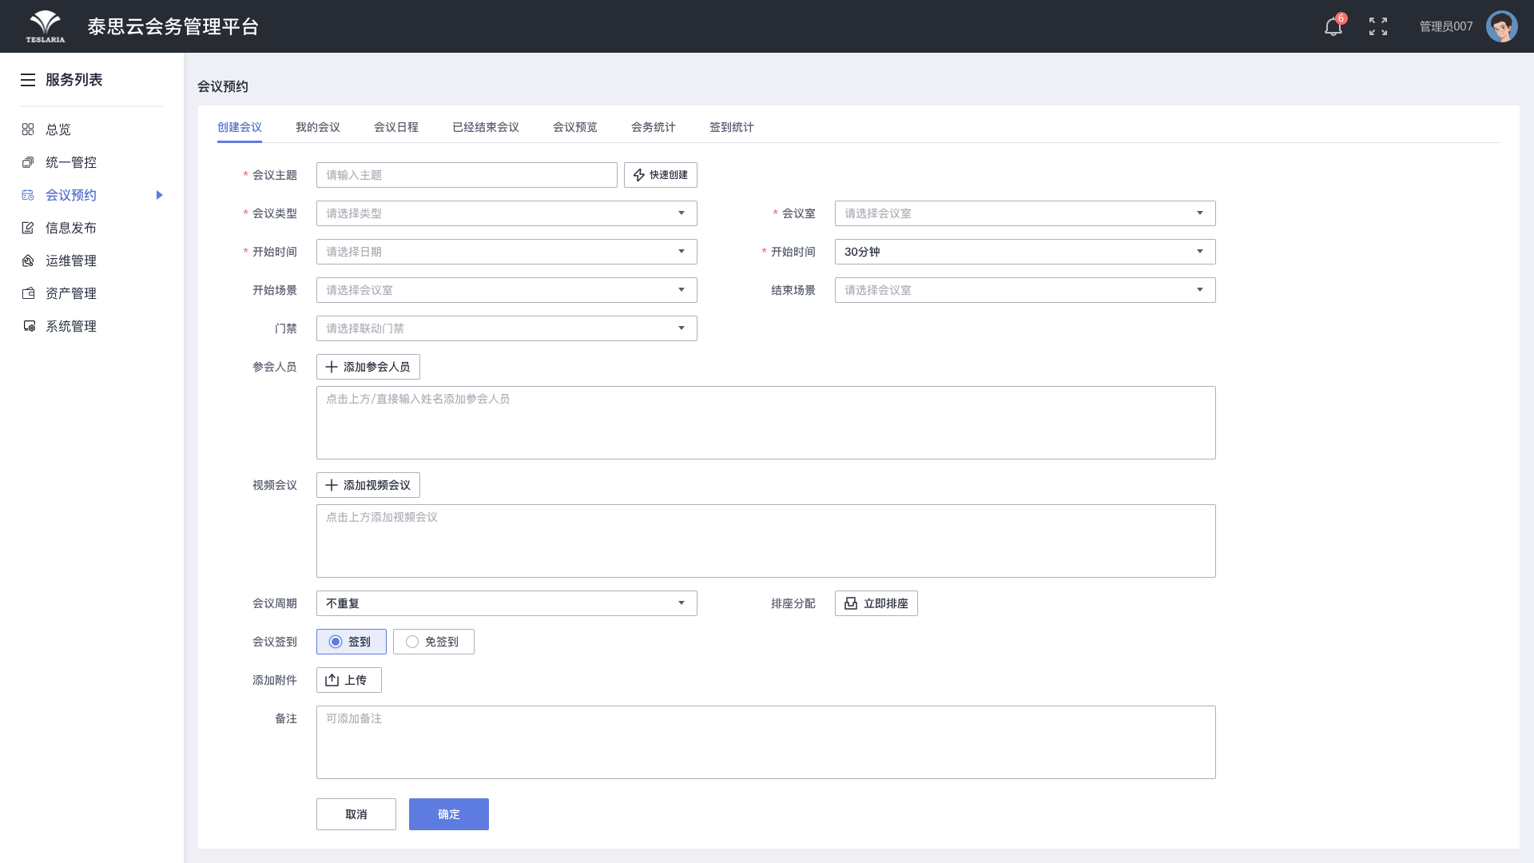Image resolution: width=1534 pixels, height=863 pixels.
Task: Select the 签到 radio option
Action: [x=352, y=642]
